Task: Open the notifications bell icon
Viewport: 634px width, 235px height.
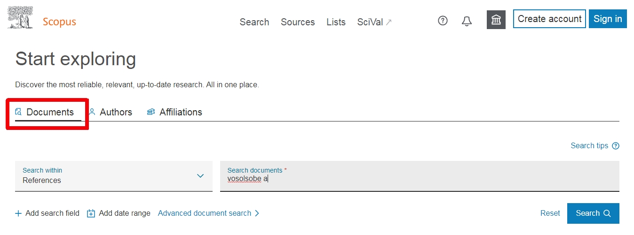Action: tap(467, 21)
